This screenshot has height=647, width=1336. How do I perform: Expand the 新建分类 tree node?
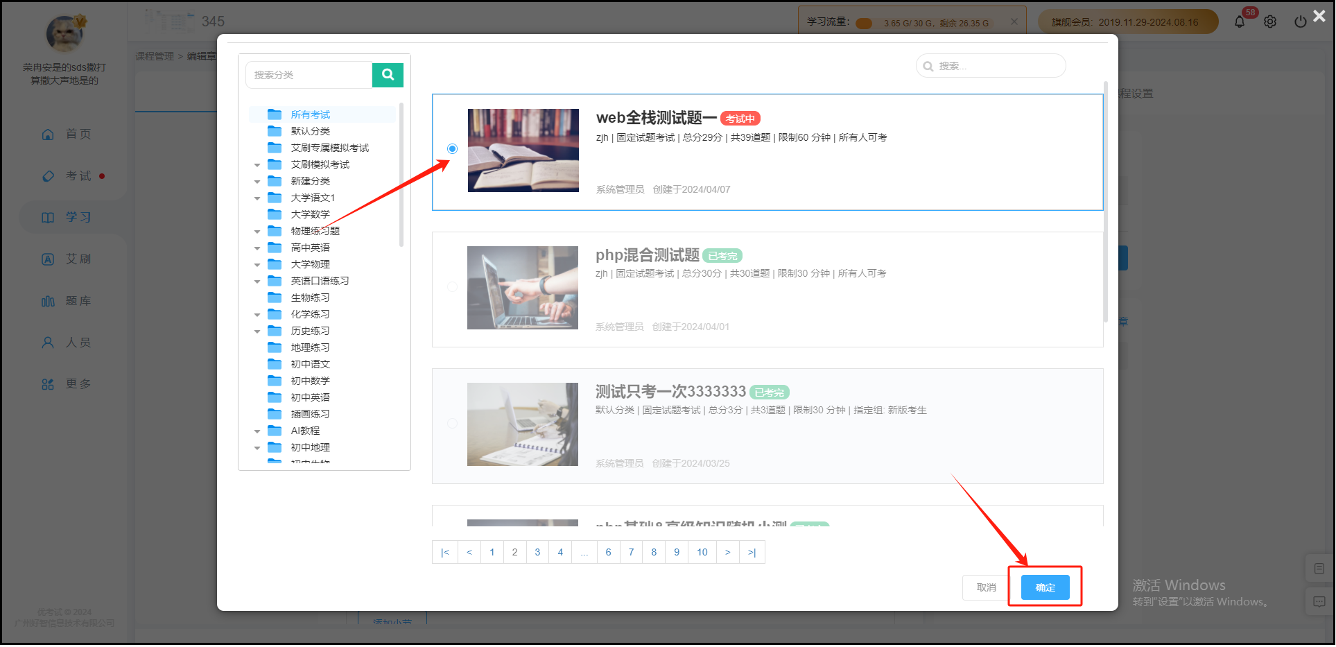[x=257, y=182]
